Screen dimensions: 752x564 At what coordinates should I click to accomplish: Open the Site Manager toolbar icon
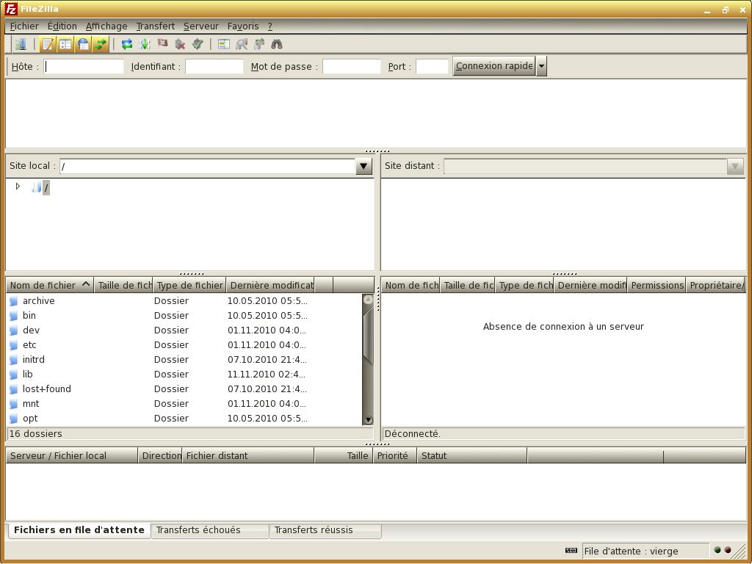[x=20, y=44]
